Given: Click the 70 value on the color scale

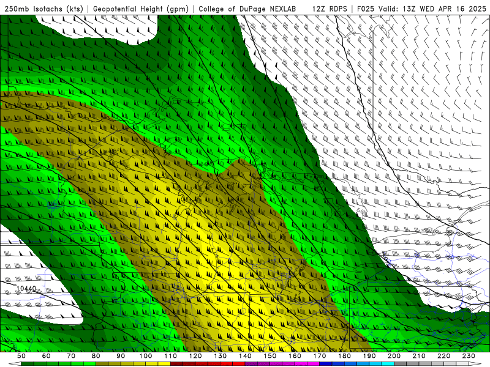Looking at the screenshot, I should tap(71, 356).
